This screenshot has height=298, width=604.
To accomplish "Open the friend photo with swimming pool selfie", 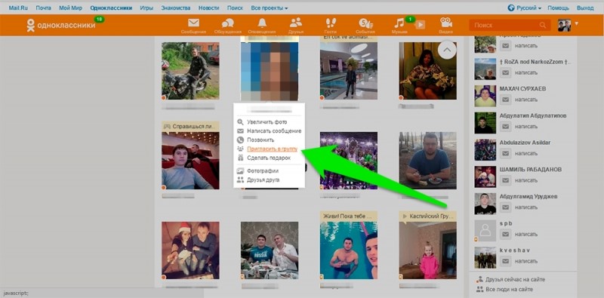I will [349, 250].
